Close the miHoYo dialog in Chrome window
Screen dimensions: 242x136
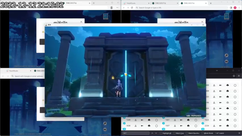click(x=202, y=22)
